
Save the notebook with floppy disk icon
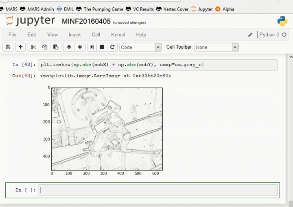click(x=8, y=47)
